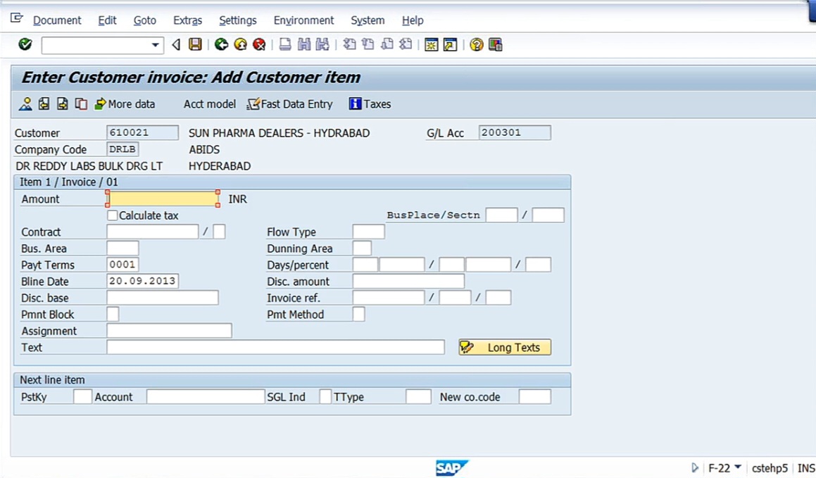
Task: Cancel with the red X icon
Action: (258, 45)
